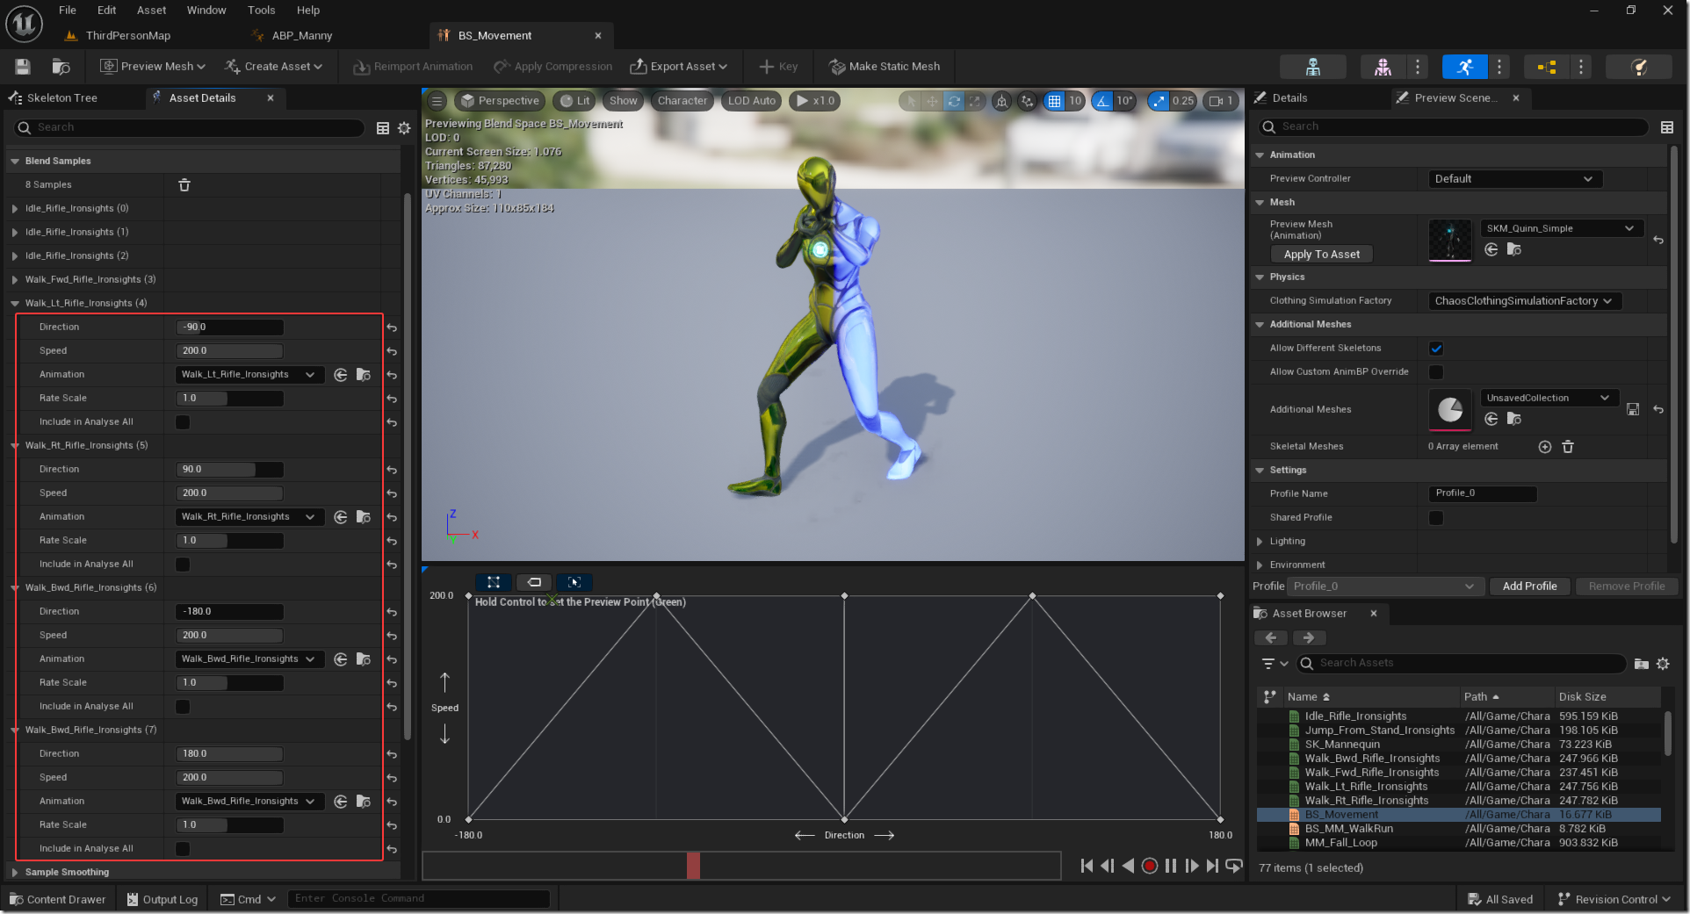Open the Asset menu
Screen dimensions: 1690x914
coord(151,11)
